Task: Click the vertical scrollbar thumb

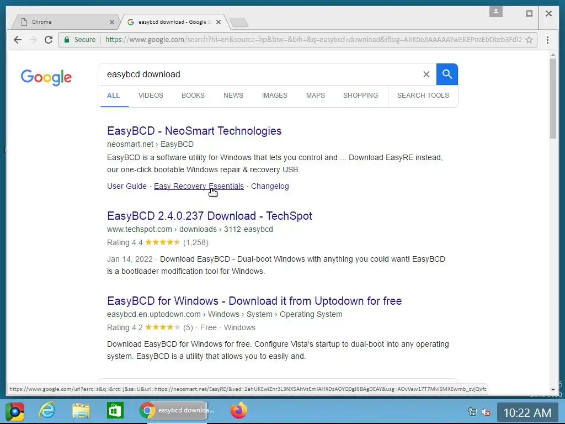Action: click(x=553, y=98)
